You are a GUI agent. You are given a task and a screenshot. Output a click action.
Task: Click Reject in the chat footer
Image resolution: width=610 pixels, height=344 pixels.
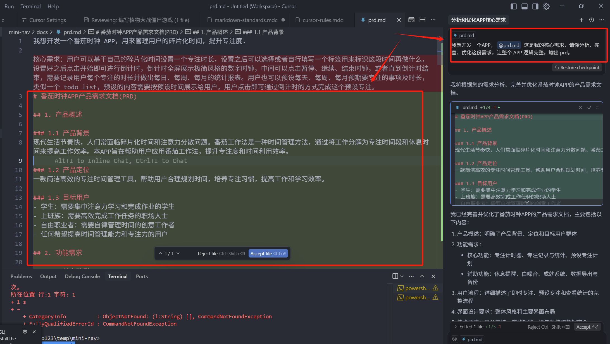(549, 327)
